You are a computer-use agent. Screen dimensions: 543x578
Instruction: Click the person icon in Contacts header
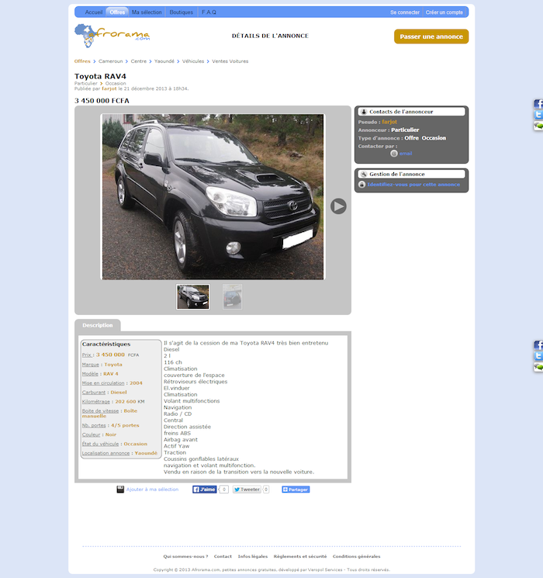[x=364, y=112]
